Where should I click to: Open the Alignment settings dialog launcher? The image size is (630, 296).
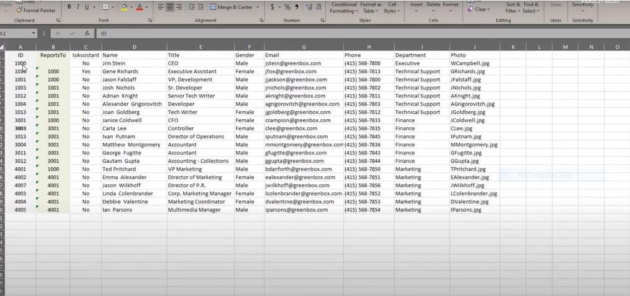[x=261, y=20]
